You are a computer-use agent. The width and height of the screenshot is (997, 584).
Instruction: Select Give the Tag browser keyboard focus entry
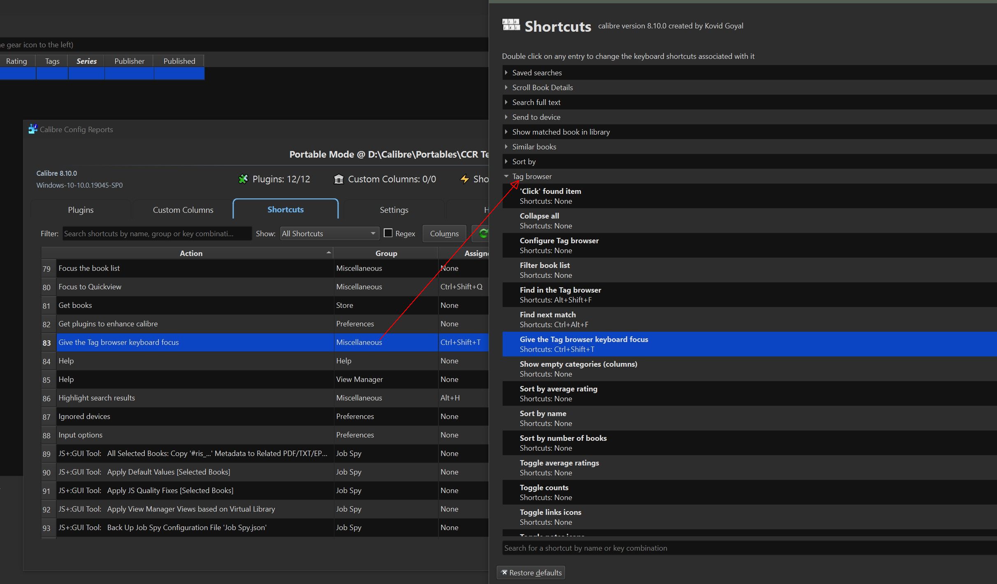click(749, 344)
